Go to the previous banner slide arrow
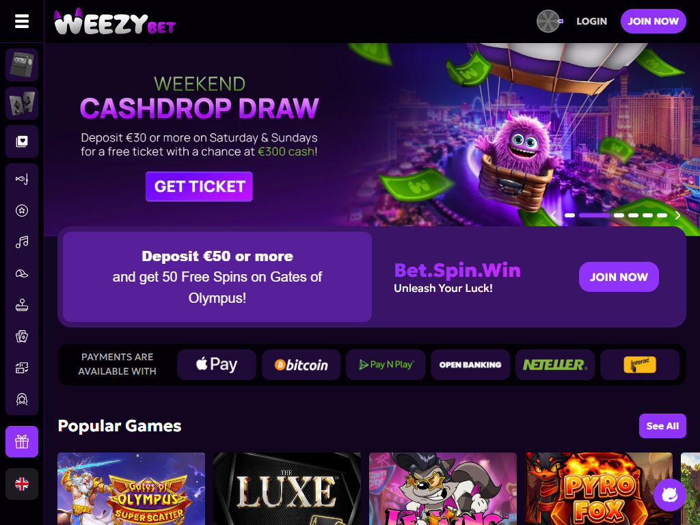Screen dimensions: 700x525 coord(553,215)
